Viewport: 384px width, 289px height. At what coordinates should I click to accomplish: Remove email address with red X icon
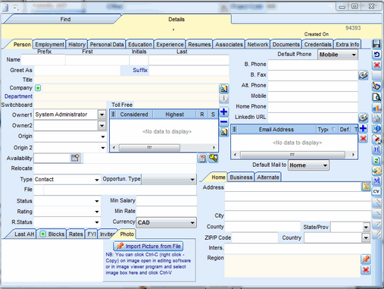click(363, 138)
